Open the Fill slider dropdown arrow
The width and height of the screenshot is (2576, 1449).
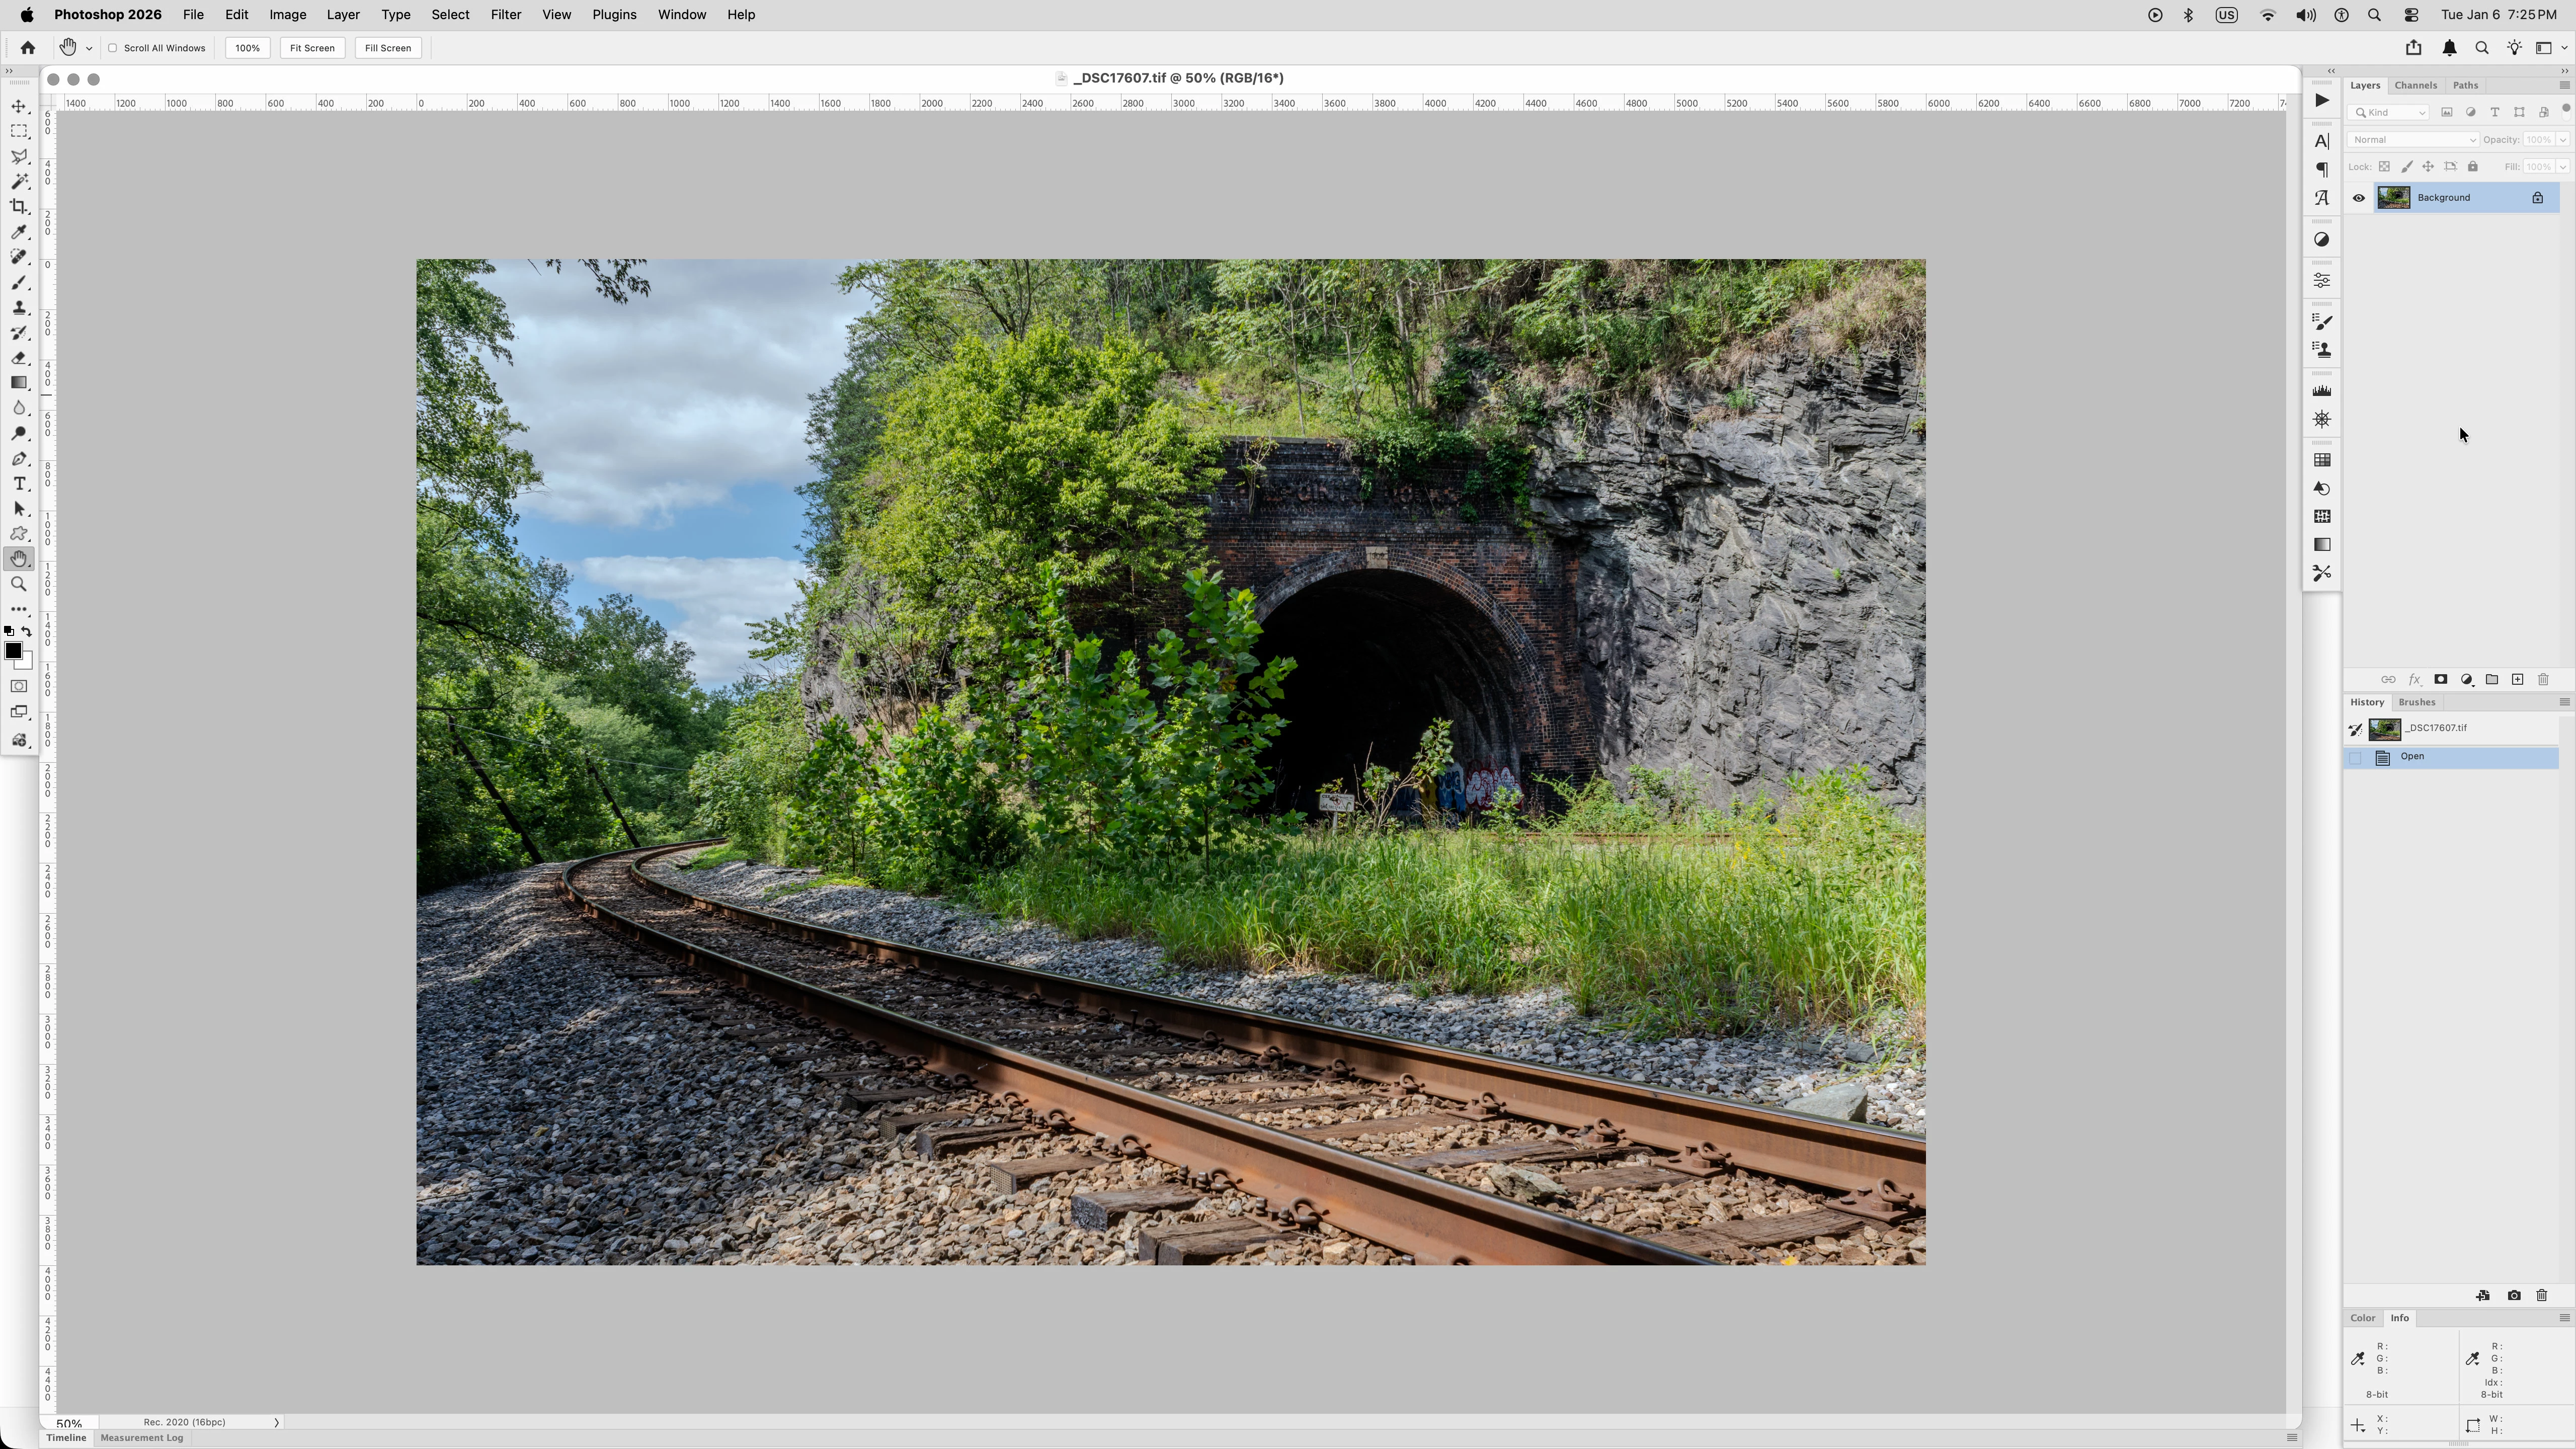click(x=2563, y=167)
